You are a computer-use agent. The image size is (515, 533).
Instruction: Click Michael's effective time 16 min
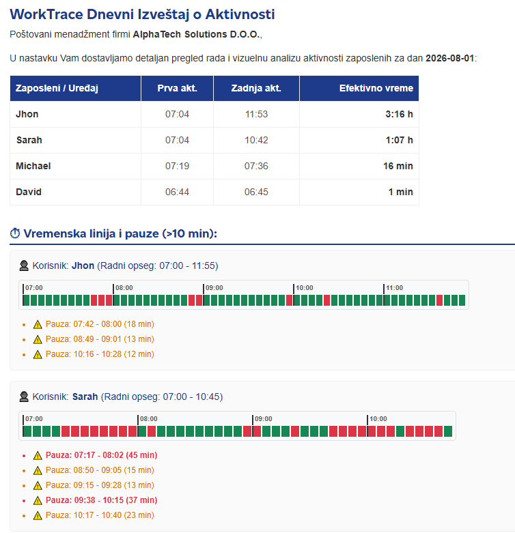click(x=398, y=166)
